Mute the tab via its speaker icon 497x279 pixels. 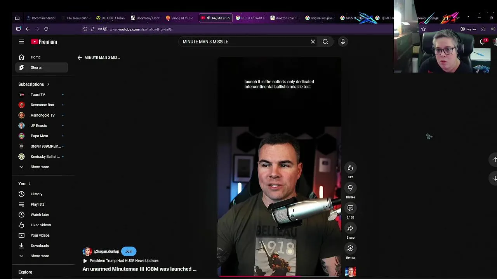209,18
